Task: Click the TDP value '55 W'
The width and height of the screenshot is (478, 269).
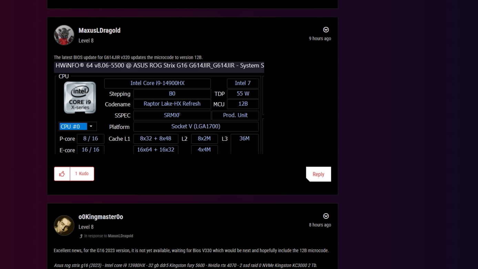Action: pos(243,94)
